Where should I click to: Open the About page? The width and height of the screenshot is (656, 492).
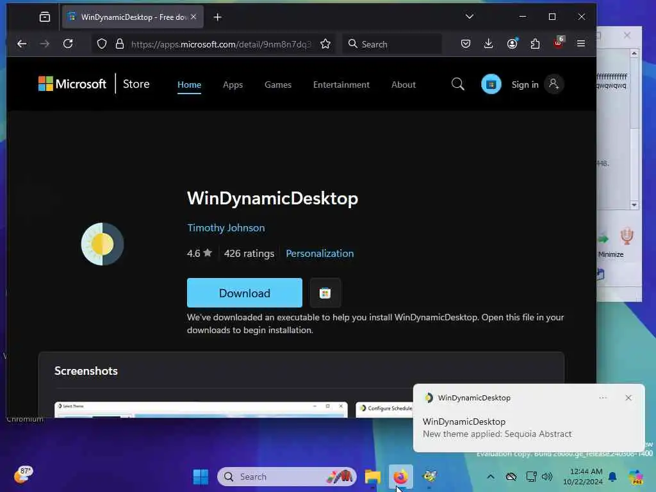point(404,85)
